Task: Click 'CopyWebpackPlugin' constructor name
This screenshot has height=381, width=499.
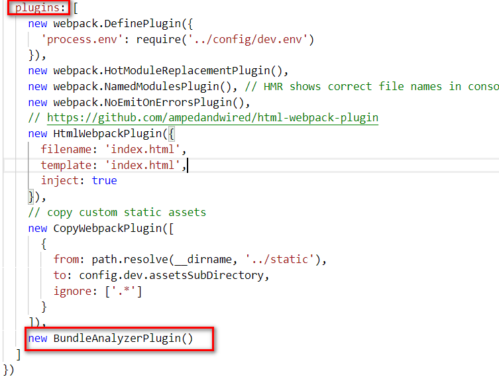Action: coord(107,228)
